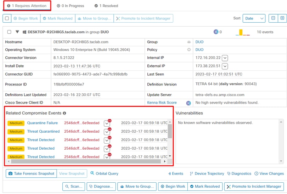Click Mark Resolved in the bottom button row
This screenshot has height=194, width=287.
[205, 187]
